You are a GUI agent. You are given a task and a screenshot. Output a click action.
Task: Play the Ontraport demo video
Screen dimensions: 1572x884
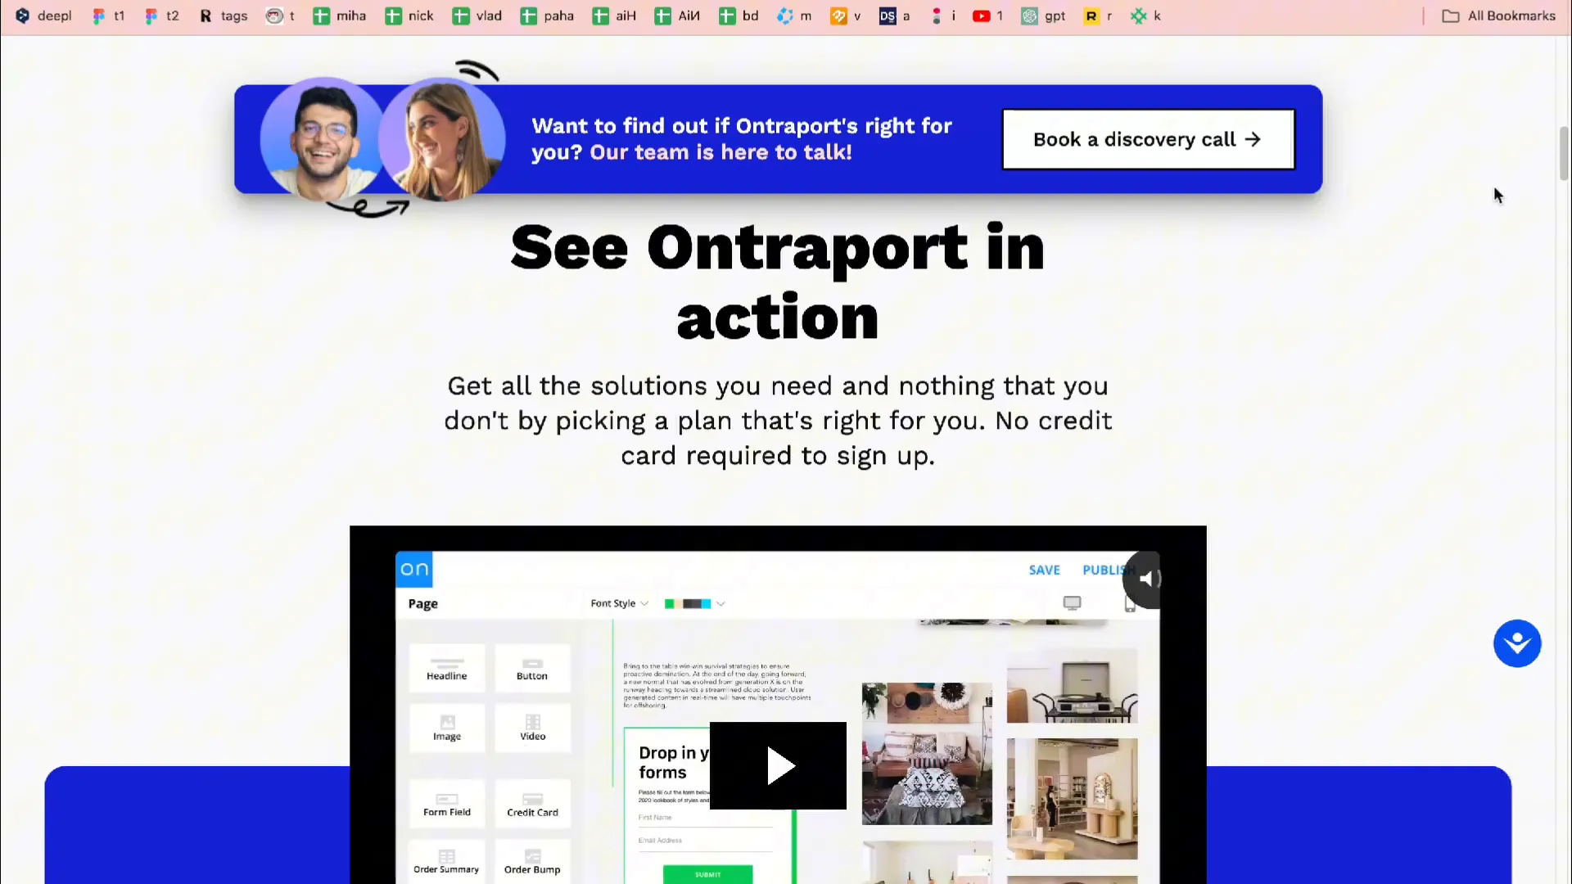click(779, 766)
